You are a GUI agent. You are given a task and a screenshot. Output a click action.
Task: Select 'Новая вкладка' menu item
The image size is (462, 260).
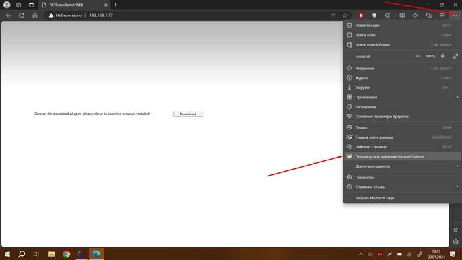coord(402,25)
